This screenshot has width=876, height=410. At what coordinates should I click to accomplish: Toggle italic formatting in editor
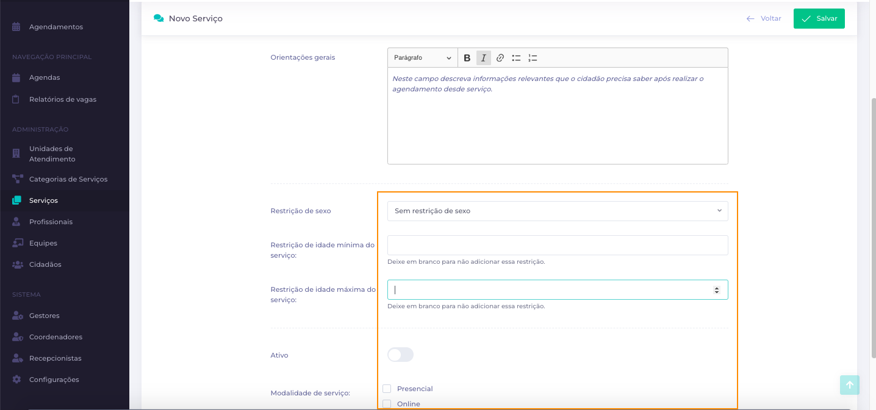[484, 58]
